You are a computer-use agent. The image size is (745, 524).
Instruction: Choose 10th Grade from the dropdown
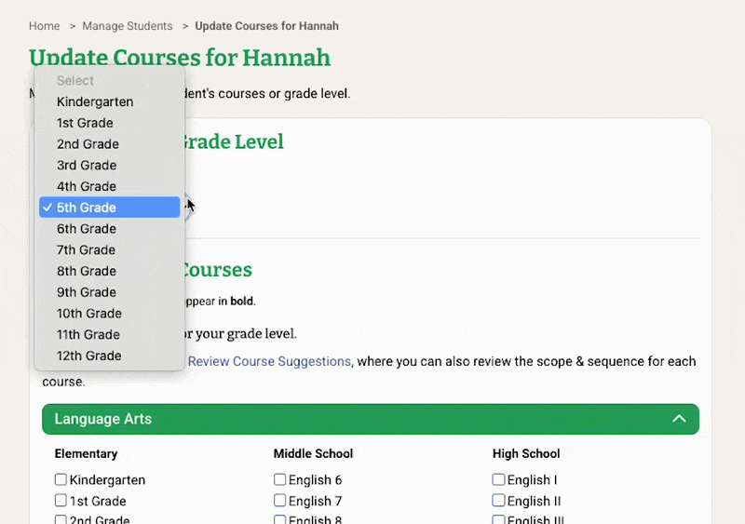pyautogui.click(x=88, y=314)
